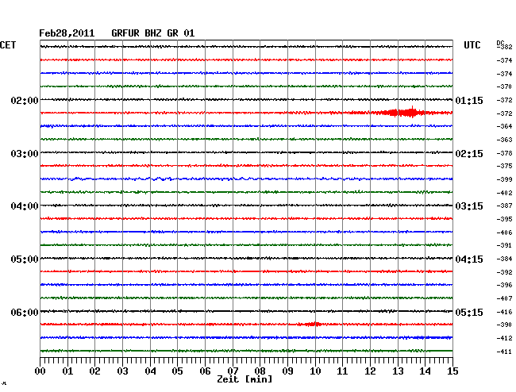Click the DC offset value -382
The height and width of the screenshot is (392, 516).
tap(504, 47)
